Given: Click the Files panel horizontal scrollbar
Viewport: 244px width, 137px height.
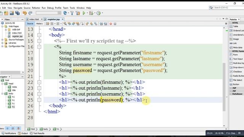Looking at the screenshot, I should (x=10, y=72).
